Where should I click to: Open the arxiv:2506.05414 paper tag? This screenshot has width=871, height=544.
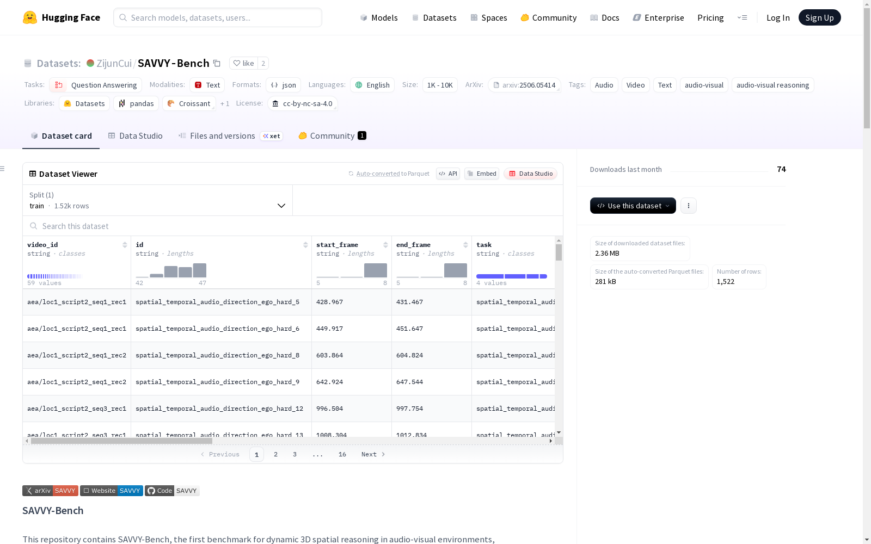524,85
